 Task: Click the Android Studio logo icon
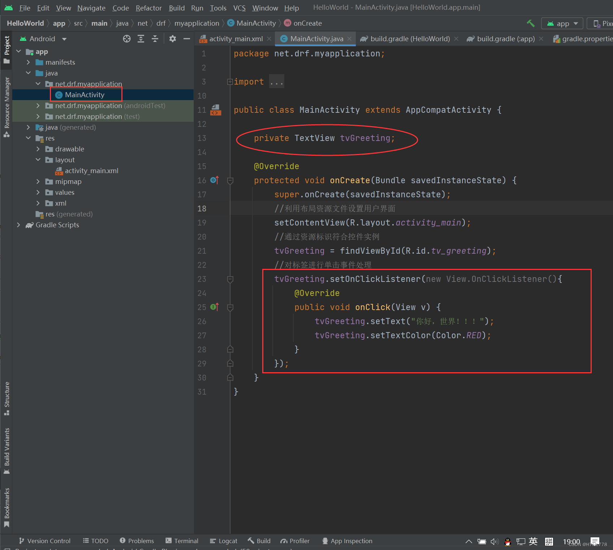8,8
